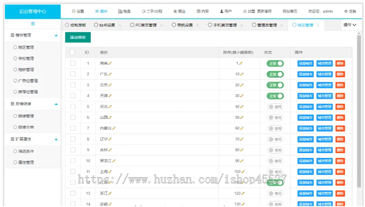Click the hamburger collapse-sidebar icon
This screenshot has width=365, height=207.
pos(33,24)
